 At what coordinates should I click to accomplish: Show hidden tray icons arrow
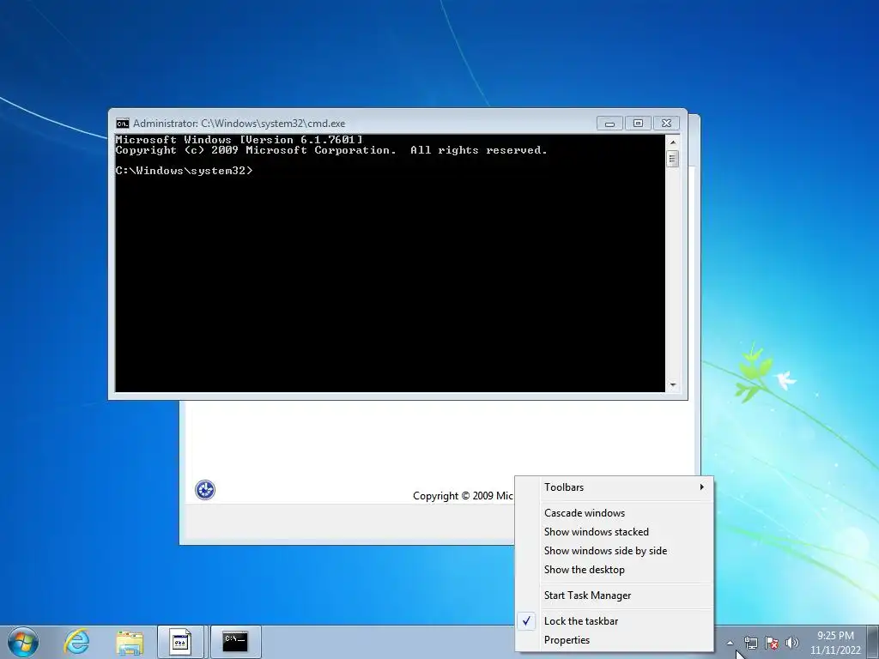pos(730,643)
